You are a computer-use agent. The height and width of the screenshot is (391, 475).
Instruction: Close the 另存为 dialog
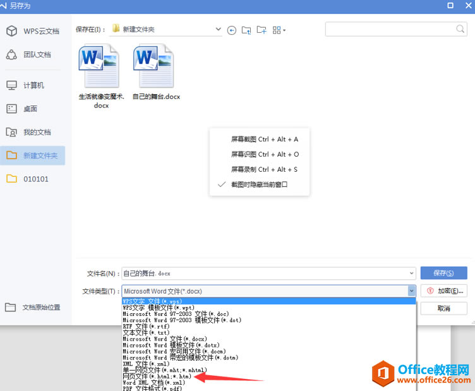pos(468,6)
